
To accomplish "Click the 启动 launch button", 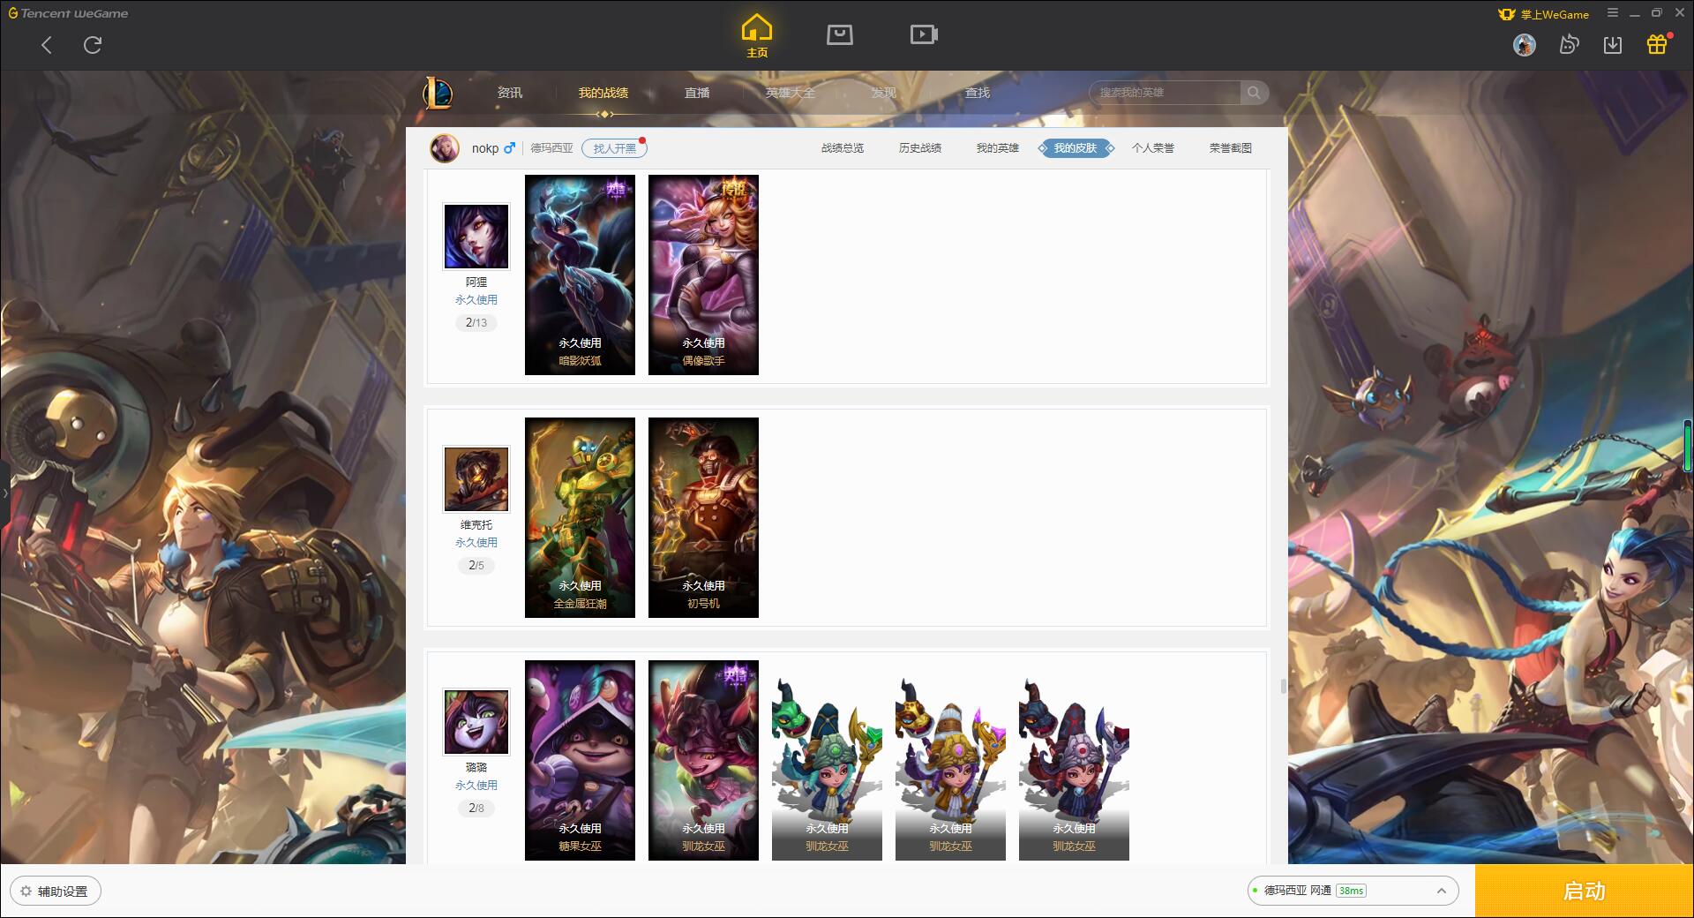I will pyautogui.click(x=1585, y=891).
